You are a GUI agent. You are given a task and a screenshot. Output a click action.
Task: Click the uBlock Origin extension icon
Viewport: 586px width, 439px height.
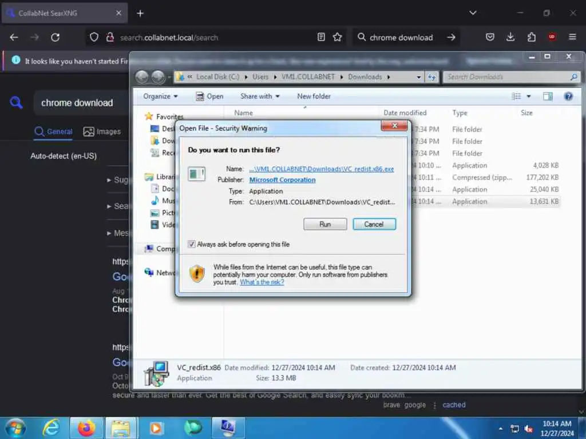click(x=552, y=37)
